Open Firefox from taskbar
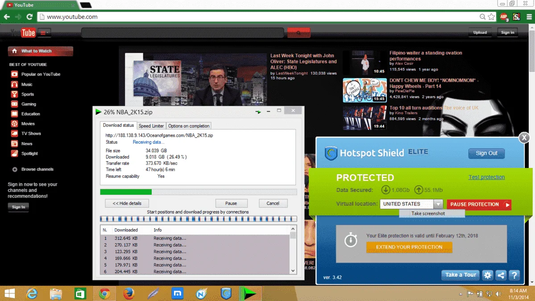The image size is (535, 301). [129, 293]
